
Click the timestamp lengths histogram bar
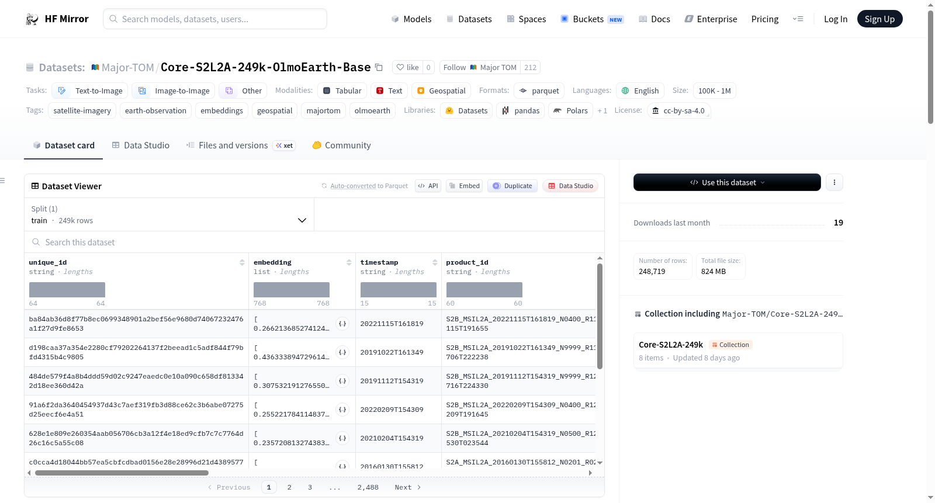(399, 290)
